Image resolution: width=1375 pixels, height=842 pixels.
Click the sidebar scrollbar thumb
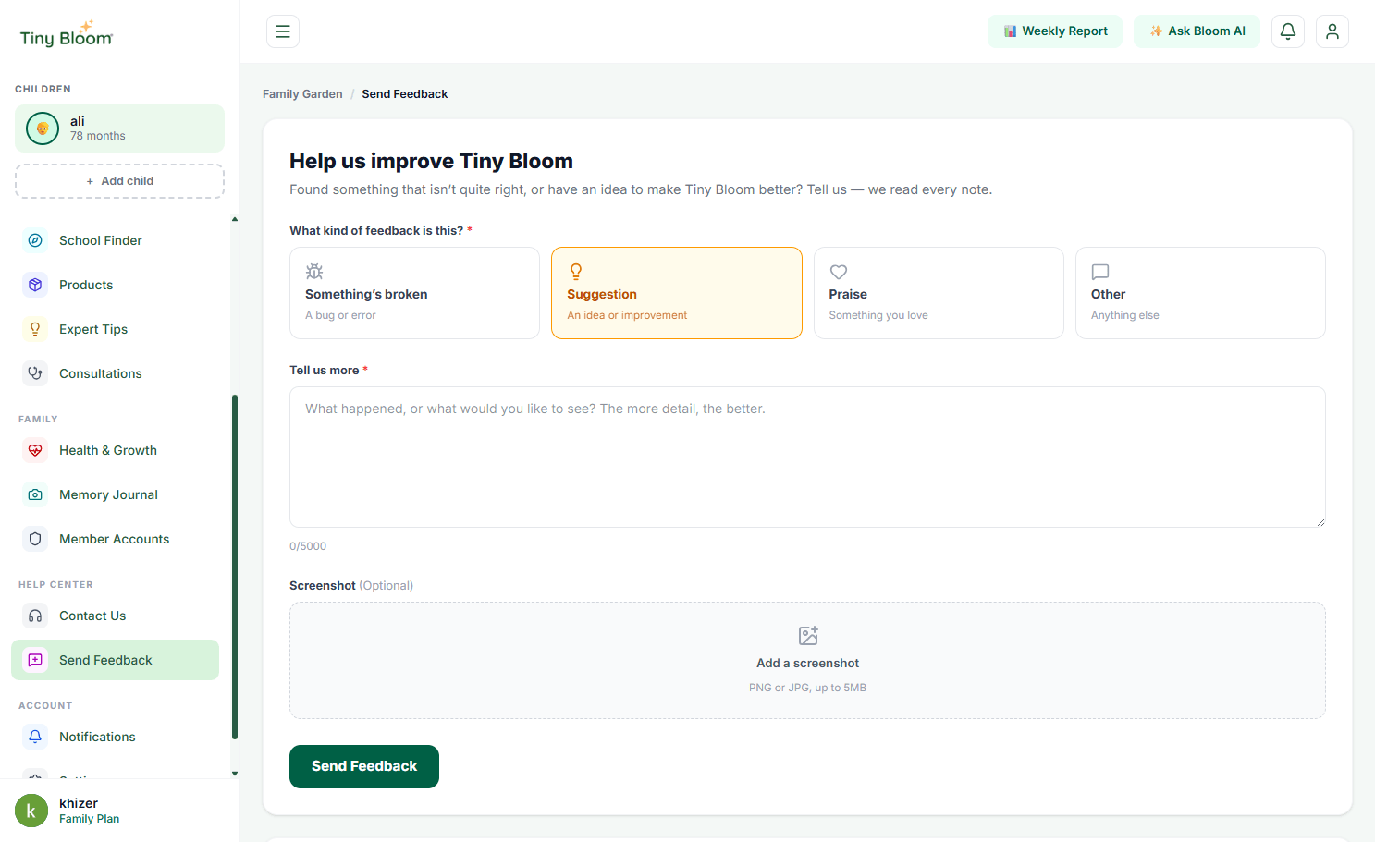[x=235, y=567]
